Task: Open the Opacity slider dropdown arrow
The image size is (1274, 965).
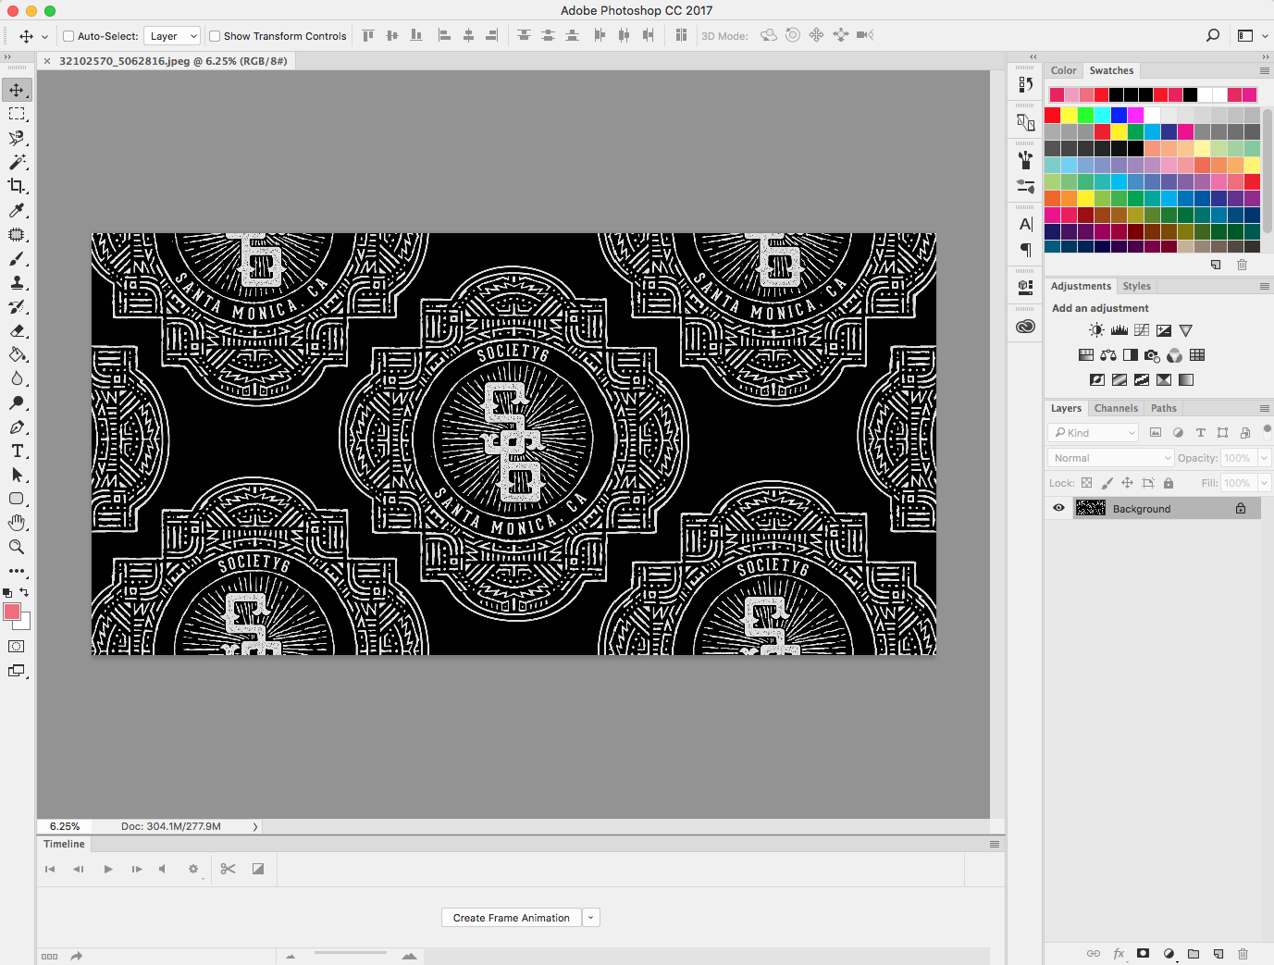Action: tap(1264, 458)
